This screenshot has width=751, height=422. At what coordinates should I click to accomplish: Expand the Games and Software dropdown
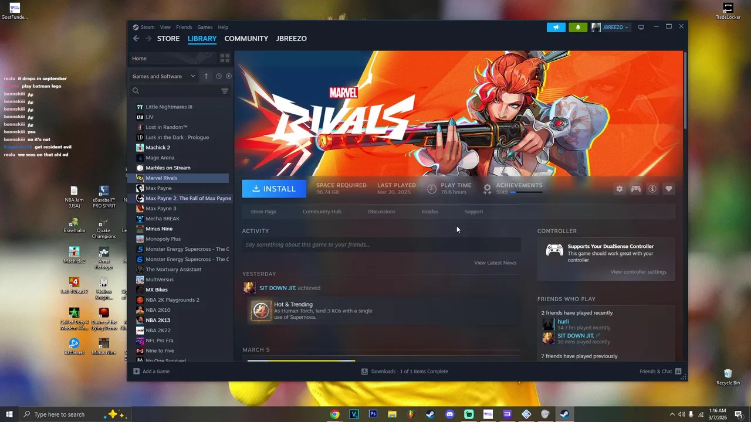164,76
